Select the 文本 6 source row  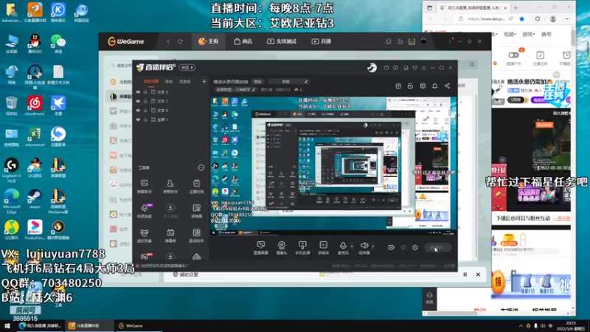(x=171, y=110)
